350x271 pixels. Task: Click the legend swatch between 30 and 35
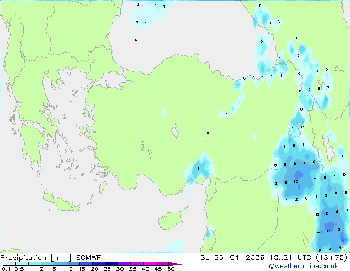pos(124,264)
